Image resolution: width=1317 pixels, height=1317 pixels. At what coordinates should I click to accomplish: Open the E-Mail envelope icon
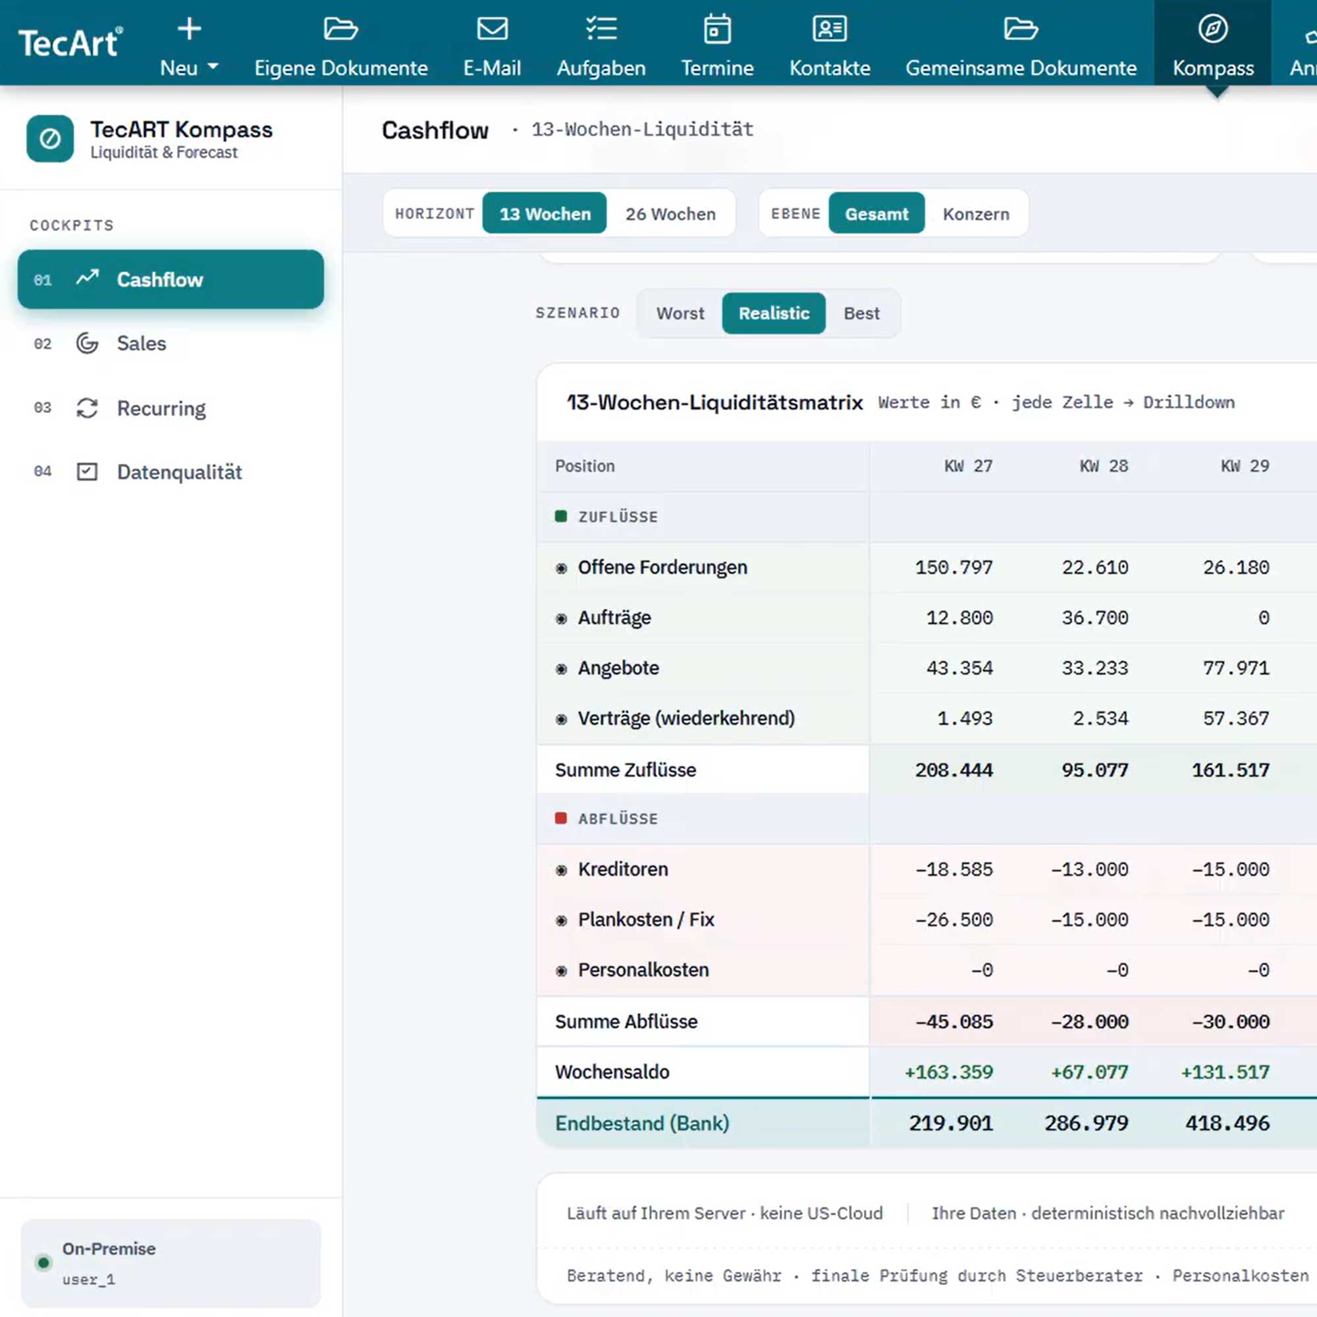[492, 28]
